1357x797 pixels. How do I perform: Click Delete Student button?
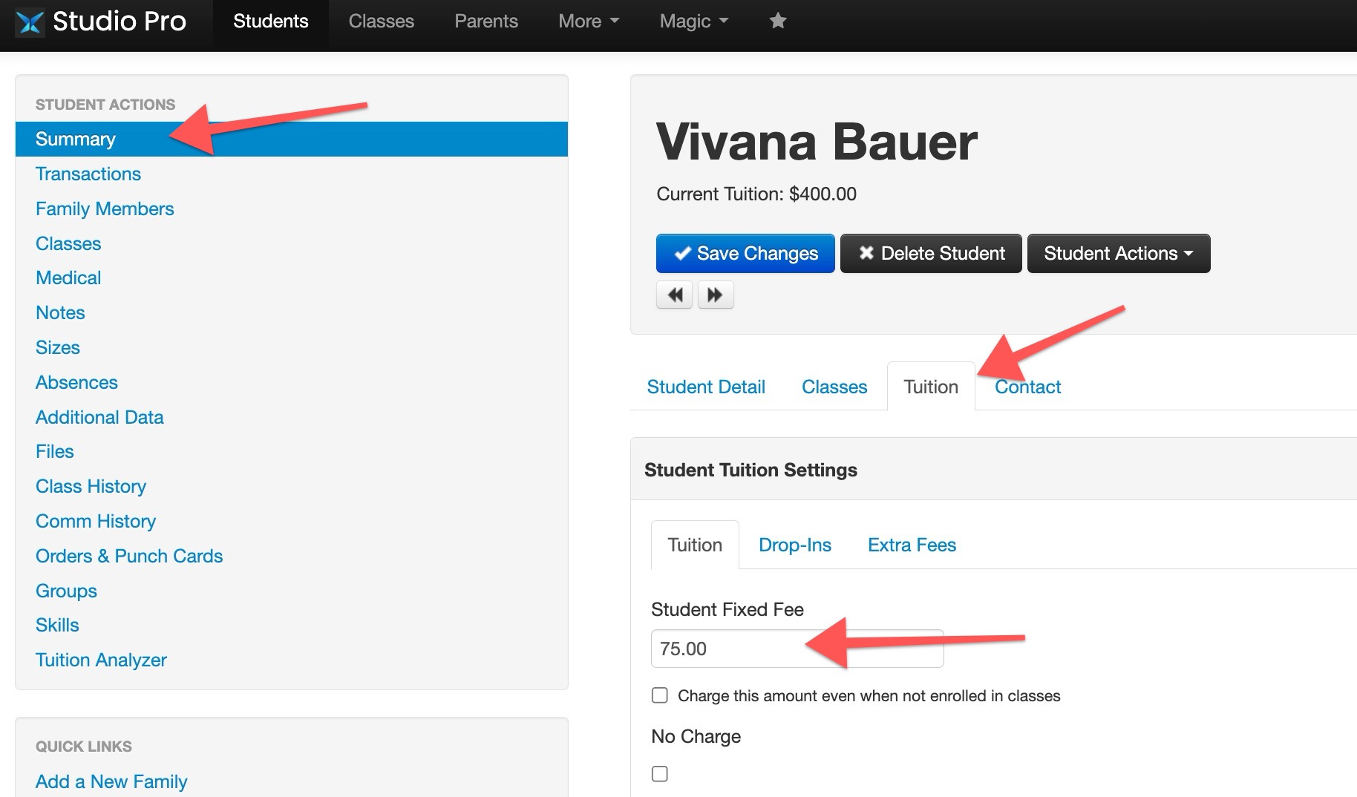point(931,253)
